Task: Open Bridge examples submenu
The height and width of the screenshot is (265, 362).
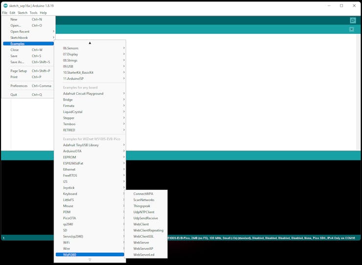Action: click(x=90, y=100)
